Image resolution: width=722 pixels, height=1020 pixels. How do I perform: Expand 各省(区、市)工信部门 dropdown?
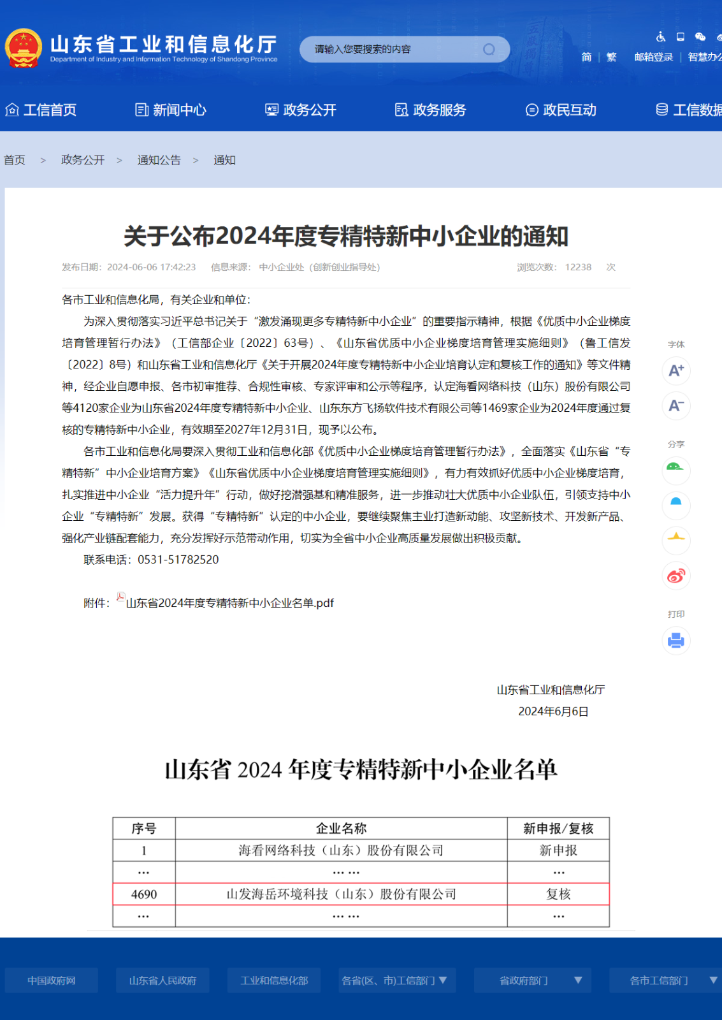tap(396, 980)
